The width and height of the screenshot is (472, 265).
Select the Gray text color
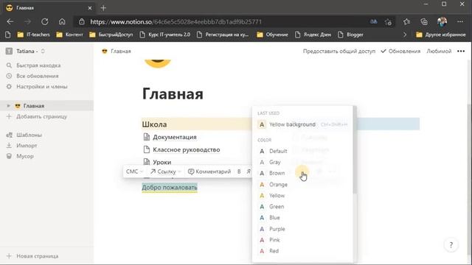click(303, 162)
